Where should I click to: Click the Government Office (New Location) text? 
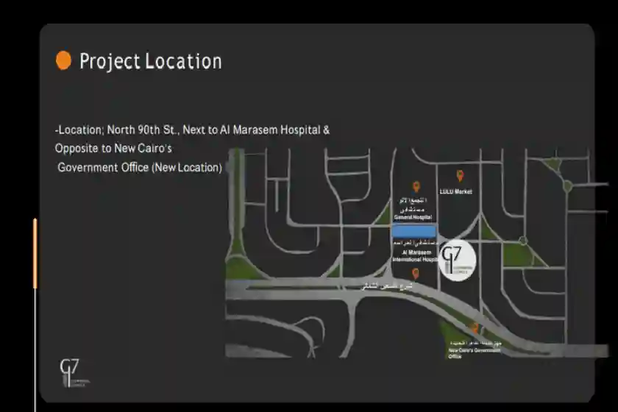pyautogui.click(x=140, y=168)
